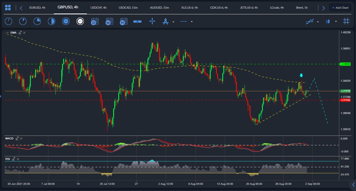Viewport: 356px width, 191px height.
Task: Switch to the 1h timeframe icon
Action: [x=66, y=21]
